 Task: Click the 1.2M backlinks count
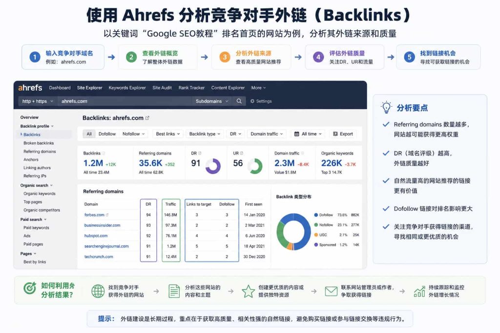click(93, 163)
